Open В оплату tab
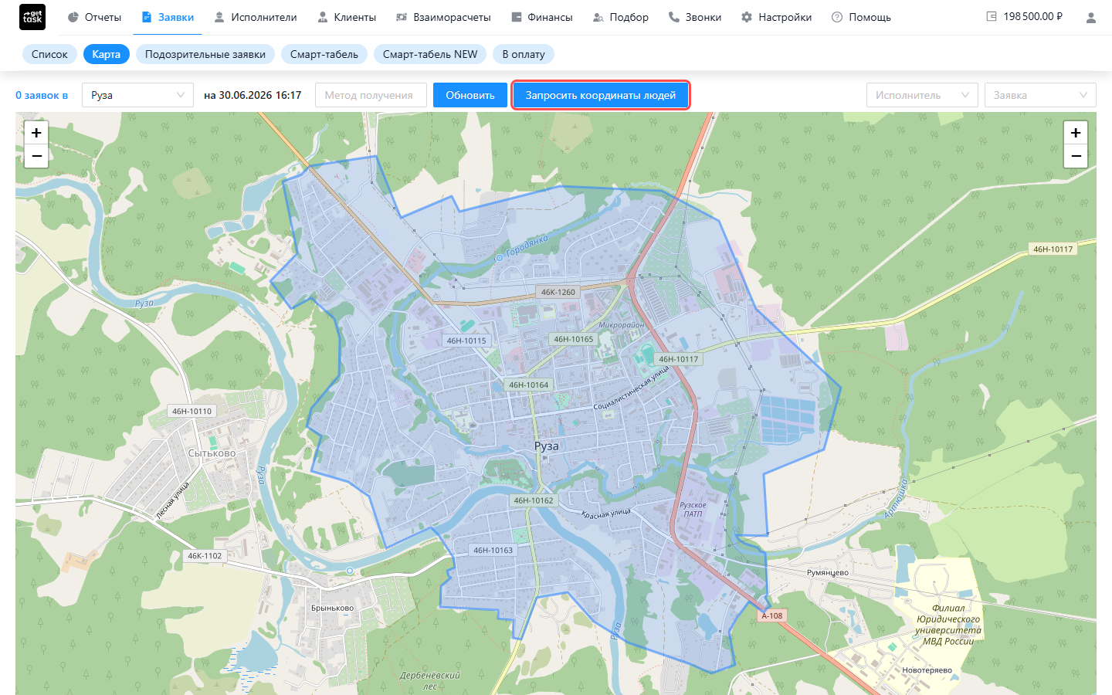Screen dimensions: 1112x695 pyautogui.click(x=524, y=54)
